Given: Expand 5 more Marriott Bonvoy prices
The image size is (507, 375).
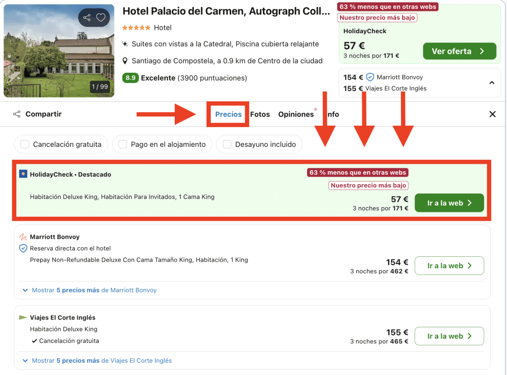Looking at the screenshot, I should point(94,290).
